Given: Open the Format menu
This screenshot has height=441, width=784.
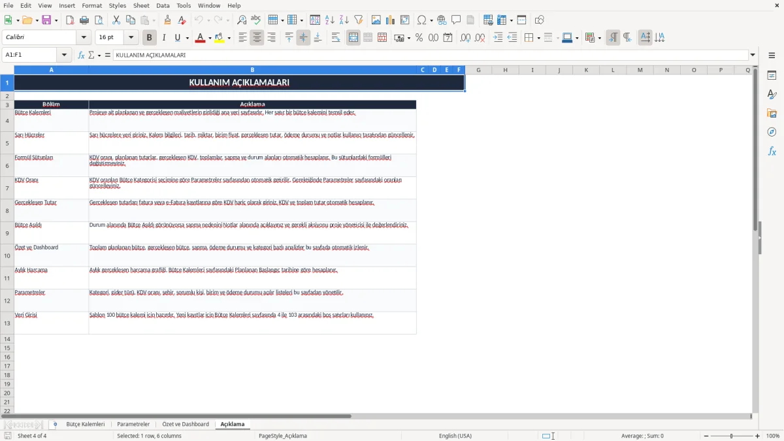Looking at the screenshot, I should coord(91,5).
